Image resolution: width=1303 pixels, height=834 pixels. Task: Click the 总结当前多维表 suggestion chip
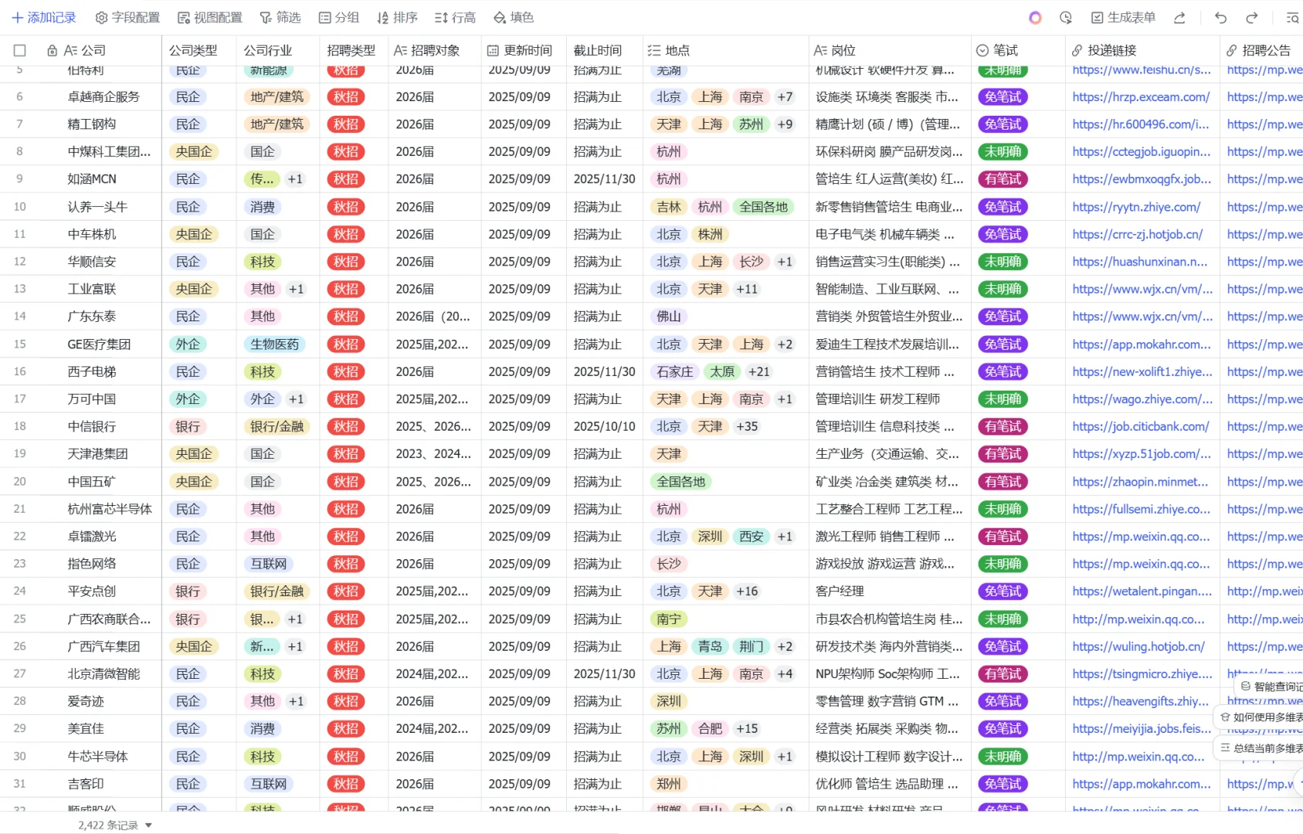(1259, 748)
